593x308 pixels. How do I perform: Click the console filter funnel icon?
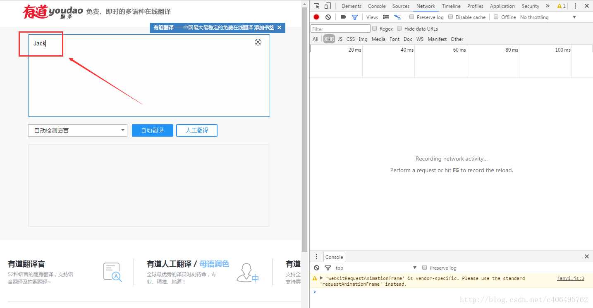(x=328, y=268)
